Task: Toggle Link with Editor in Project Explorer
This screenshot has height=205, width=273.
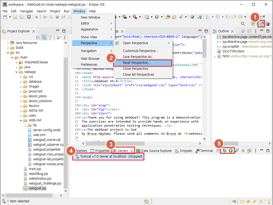Action: coord(44,37)
